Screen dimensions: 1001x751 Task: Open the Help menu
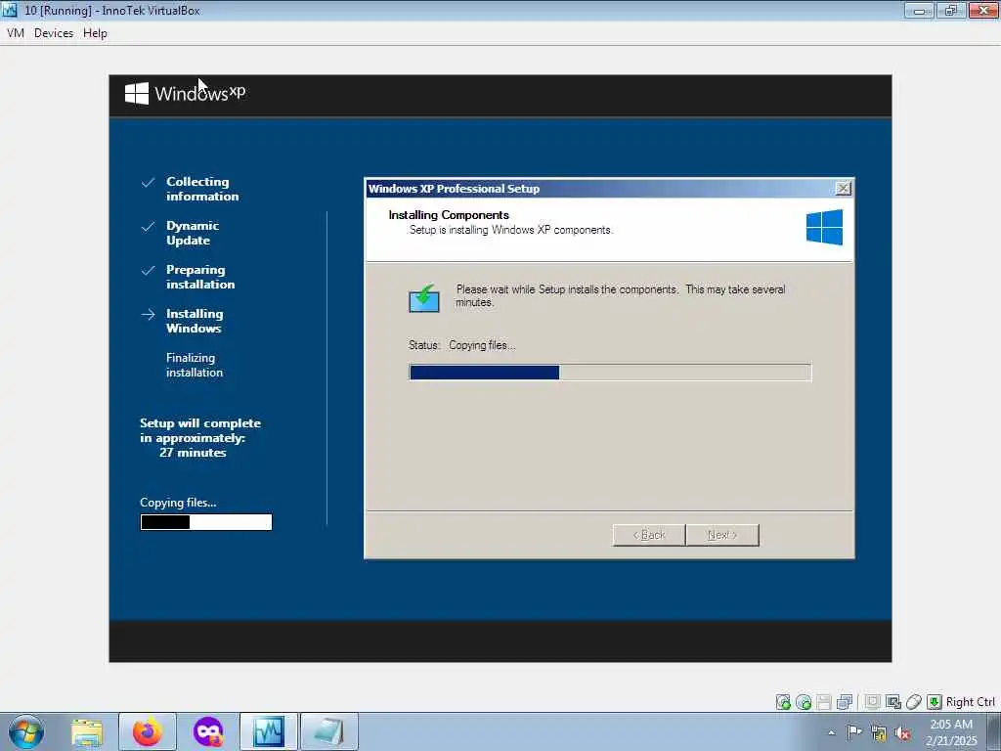click(95, 33)
